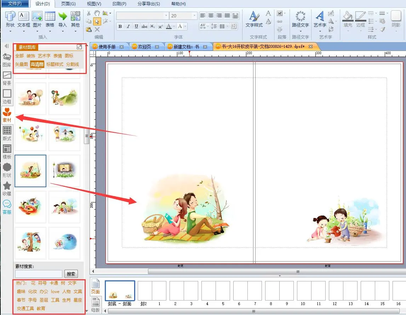Toggle italic formatting
Viewport: 406px width, 315px height.
point(128,27)
